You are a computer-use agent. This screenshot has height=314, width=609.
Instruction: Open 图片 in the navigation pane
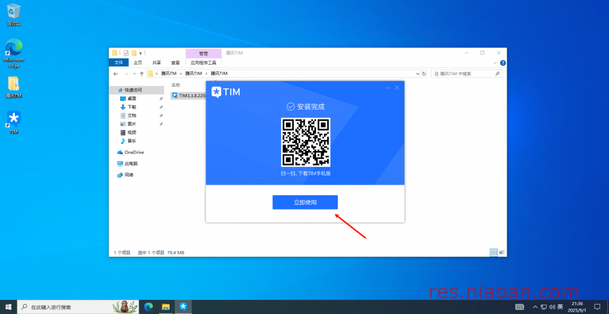click(132, 124)
